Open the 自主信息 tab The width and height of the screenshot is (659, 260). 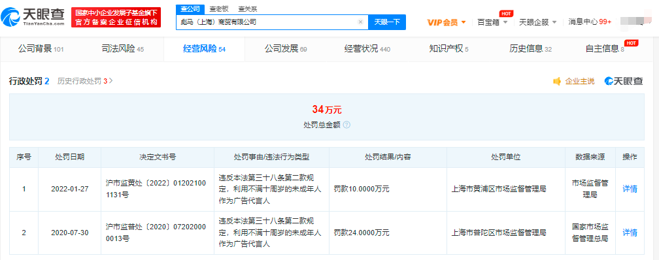click(605, 49)
